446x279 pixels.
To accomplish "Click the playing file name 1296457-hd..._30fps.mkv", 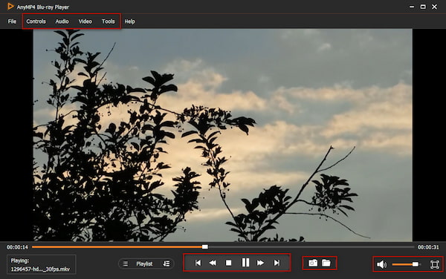I will [40, 269].
